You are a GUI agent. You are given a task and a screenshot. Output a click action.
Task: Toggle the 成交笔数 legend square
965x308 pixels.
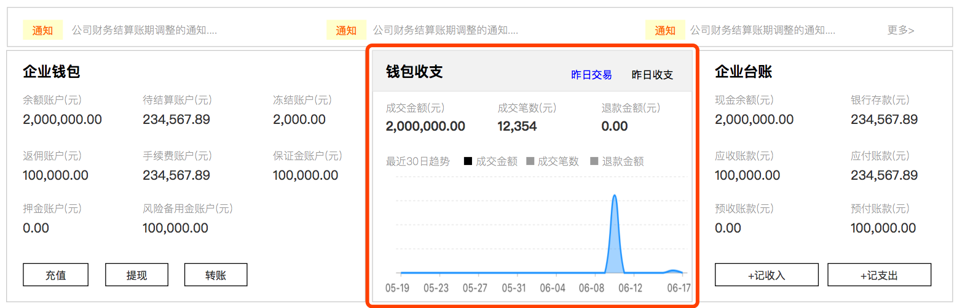530,161
